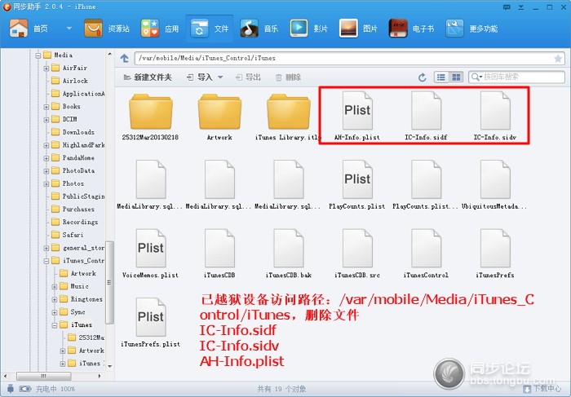
Task: Click 新建文件夹 new folder button
Action: [x=148, y=77]
